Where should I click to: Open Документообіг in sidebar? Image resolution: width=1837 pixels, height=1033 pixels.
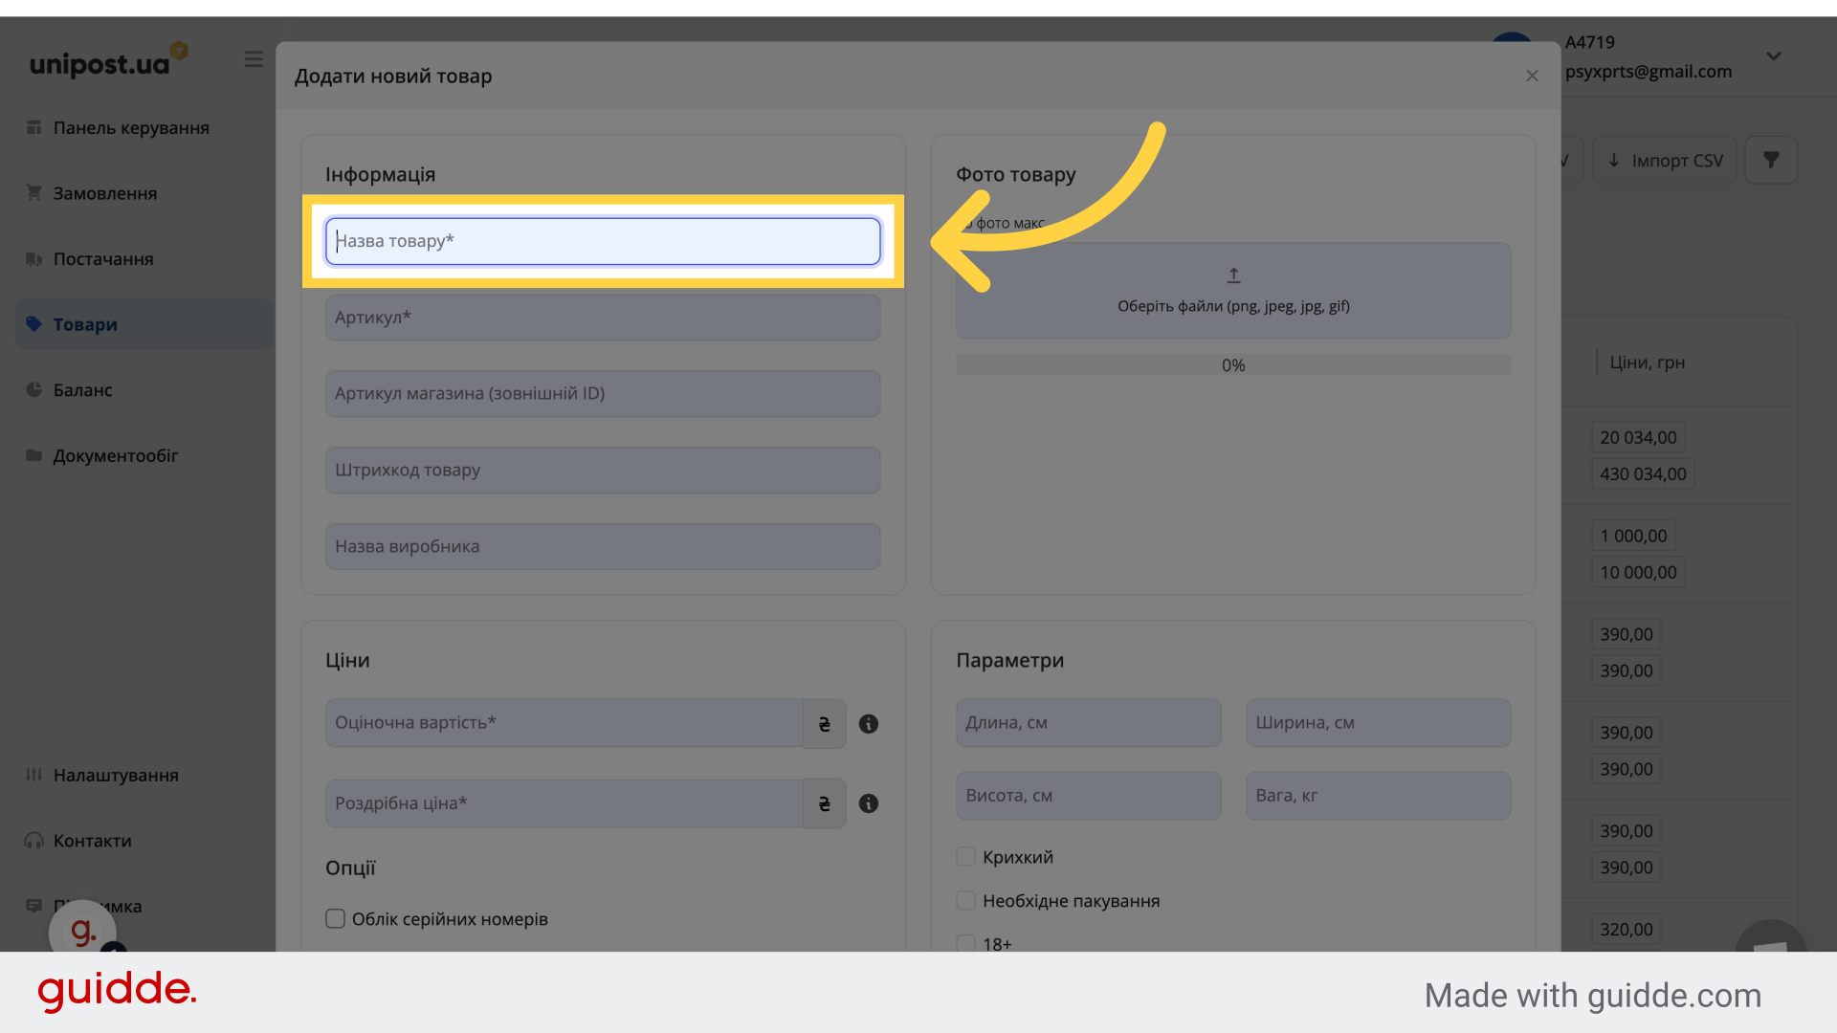tap(116, 456)
